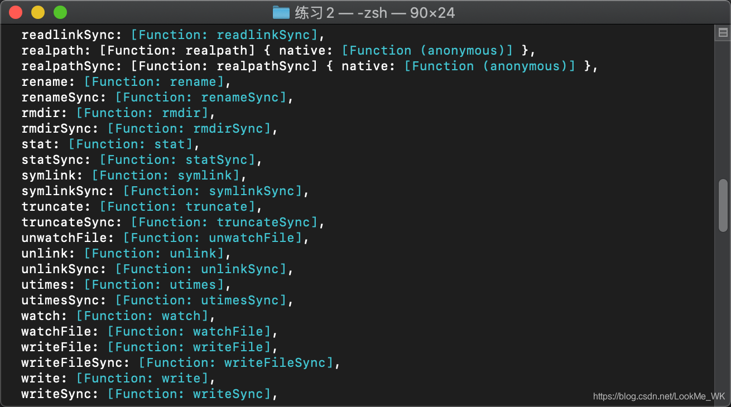This screenshot has height=407, width=731.
Task: Click the red close window button
Action: click(16, 12)
